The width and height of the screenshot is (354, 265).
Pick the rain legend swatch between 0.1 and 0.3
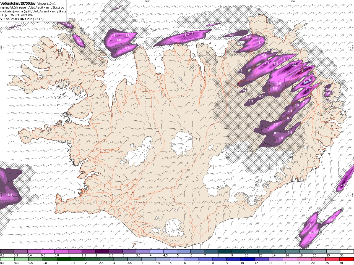7,259
